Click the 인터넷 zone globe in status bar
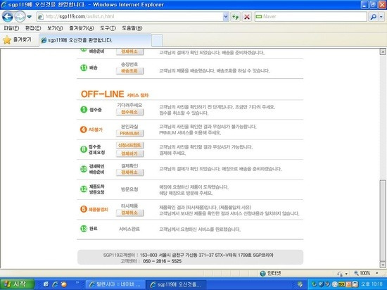The width and height of the screenshot is (387, 290). click(x=262, y=274)
